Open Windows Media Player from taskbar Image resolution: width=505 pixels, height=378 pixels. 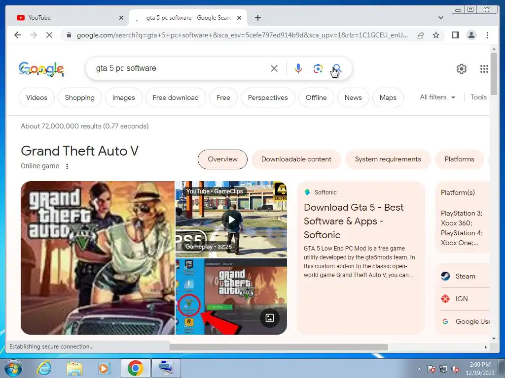104,368
